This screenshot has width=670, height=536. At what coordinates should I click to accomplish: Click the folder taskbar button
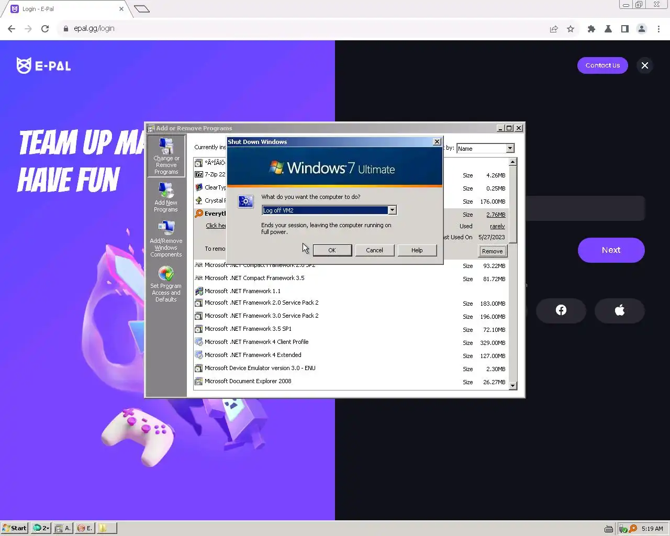[x=106, y=528]
